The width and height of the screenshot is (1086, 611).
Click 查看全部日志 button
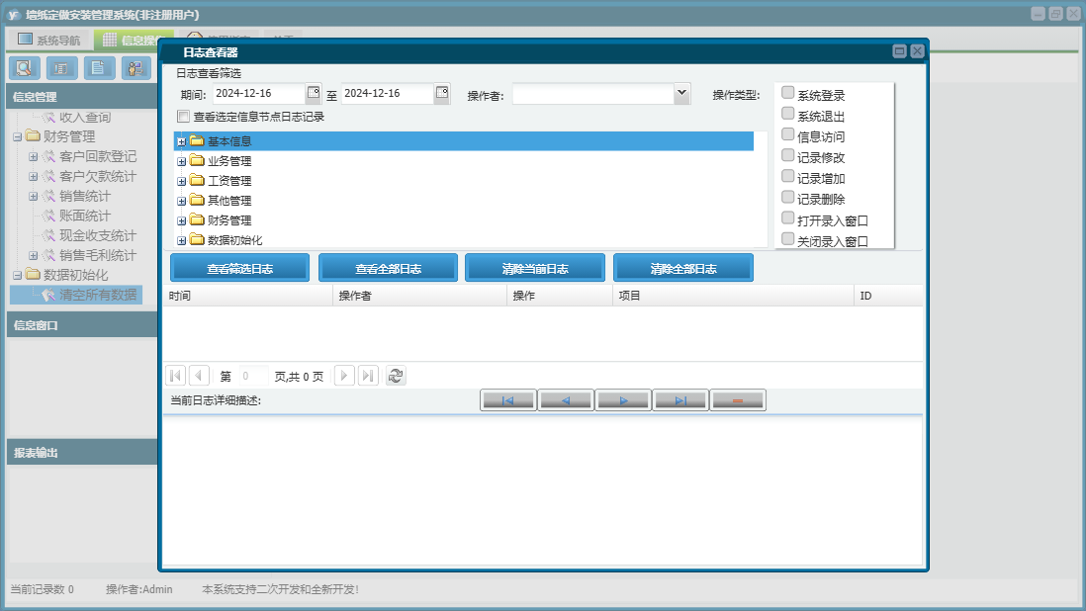pos(388,269)
